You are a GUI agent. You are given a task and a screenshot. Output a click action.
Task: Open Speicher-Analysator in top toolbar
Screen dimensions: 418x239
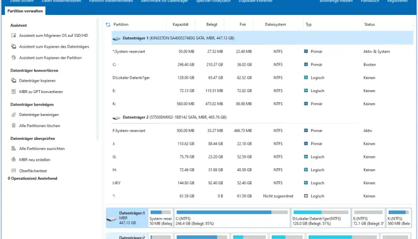tap(213, 1)
